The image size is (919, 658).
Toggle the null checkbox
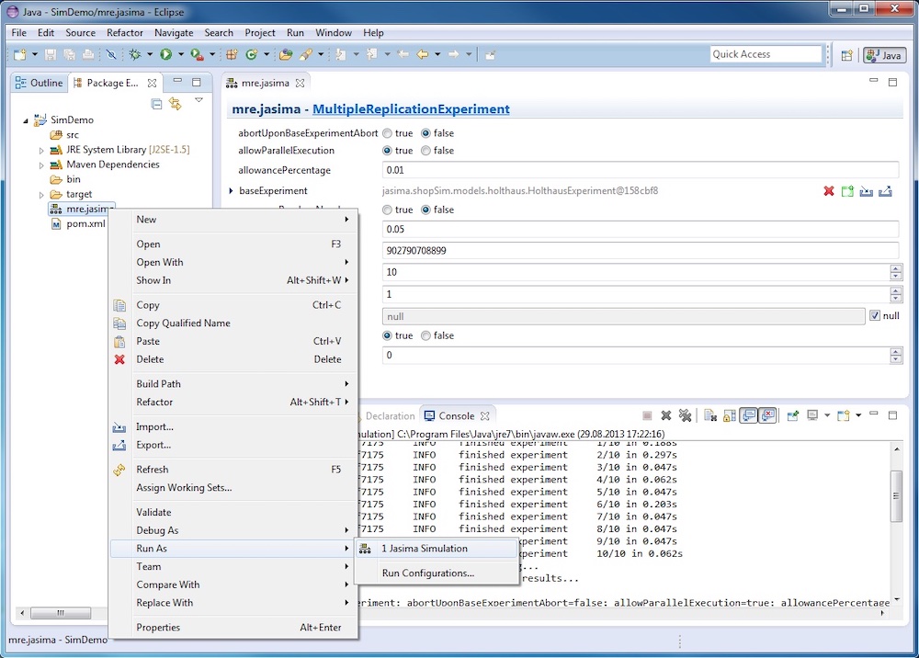pos(875,316)
